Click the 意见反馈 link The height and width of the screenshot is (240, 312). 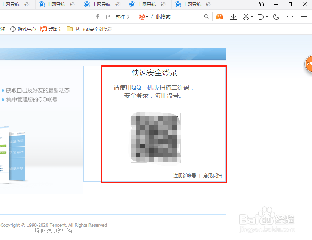[x=212, y=176]
